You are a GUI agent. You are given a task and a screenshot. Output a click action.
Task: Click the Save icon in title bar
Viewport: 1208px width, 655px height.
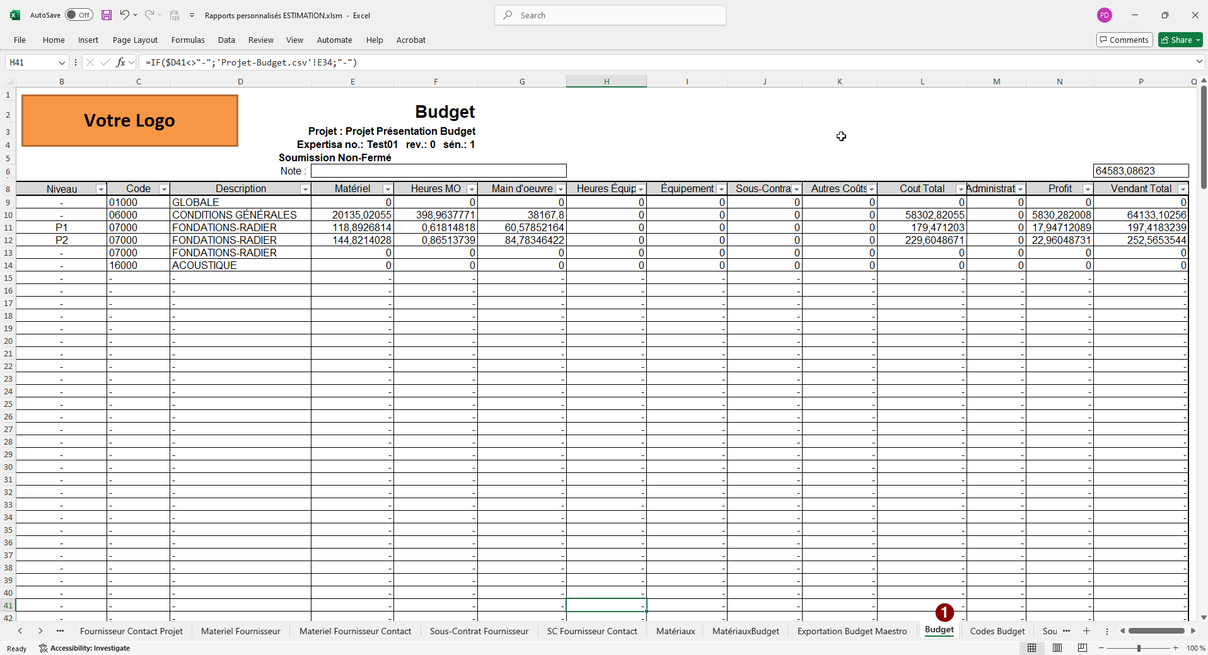(107, 15)
